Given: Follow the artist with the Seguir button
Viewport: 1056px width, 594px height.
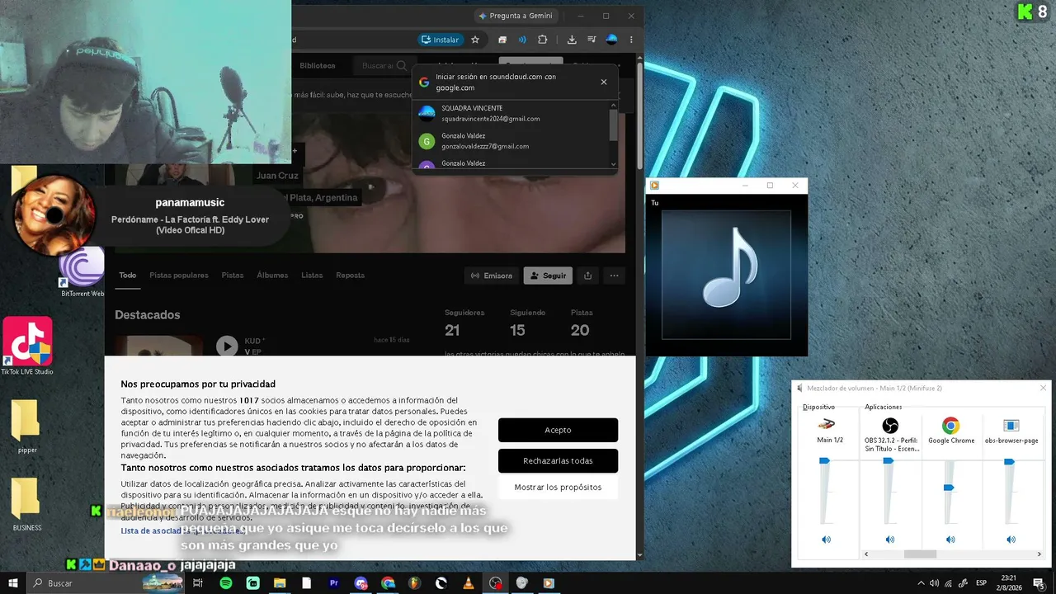Looking at the screenshot, I should point(548,276).
